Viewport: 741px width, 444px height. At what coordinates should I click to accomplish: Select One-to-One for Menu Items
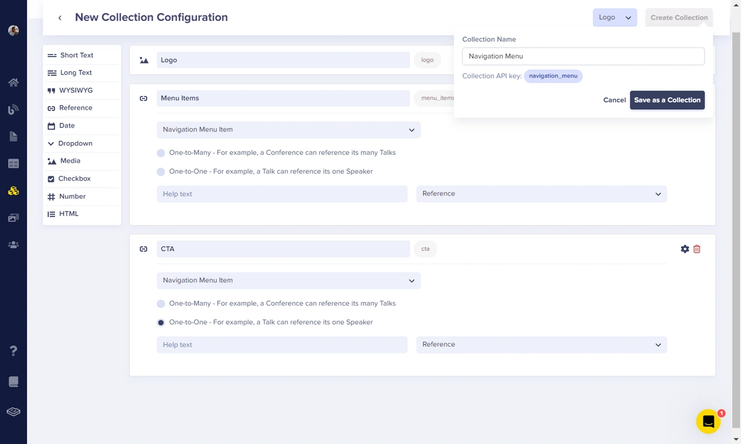point(161,171)
